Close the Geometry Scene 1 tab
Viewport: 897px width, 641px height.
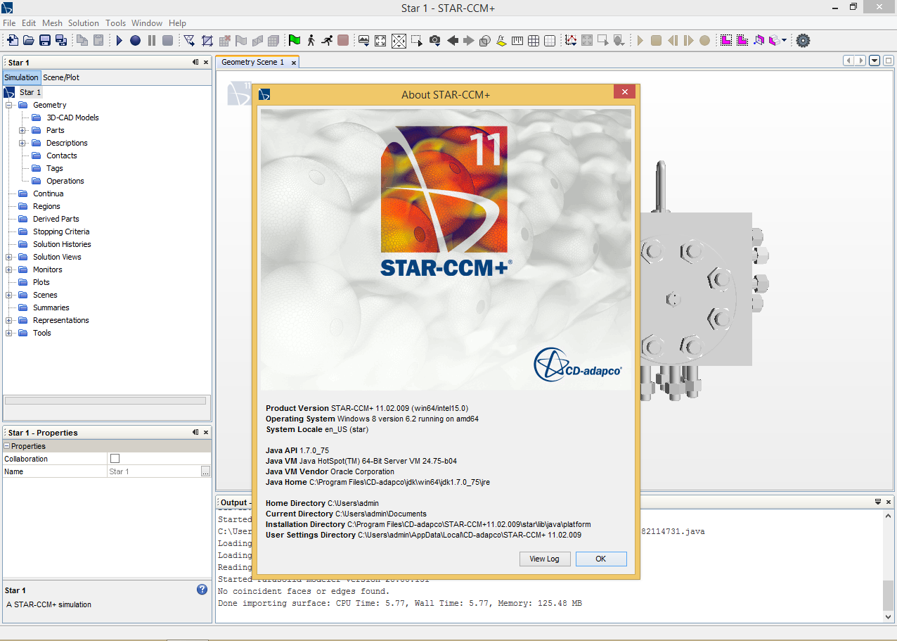point(294,63)
